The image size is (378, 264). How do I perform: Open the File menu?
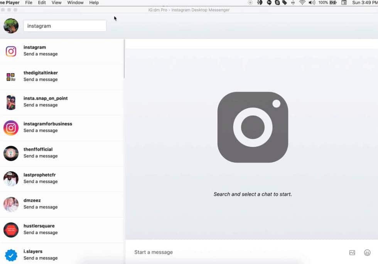coord(29,3)
